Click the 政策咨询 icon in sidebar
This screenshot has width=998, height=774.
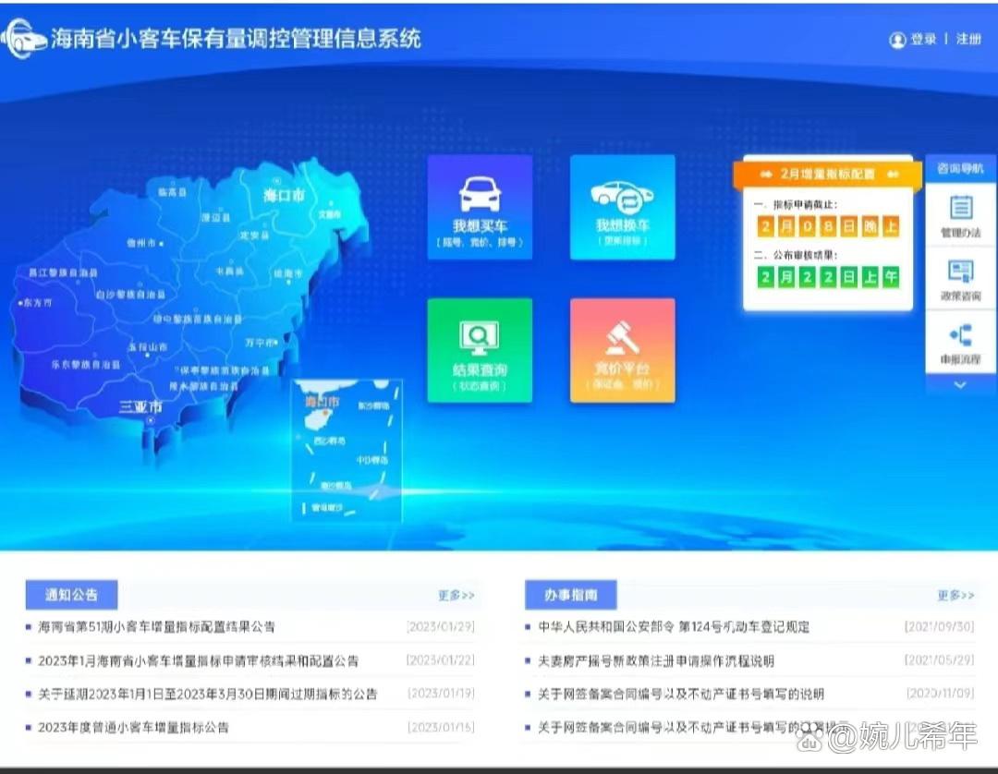tap(960, 272)
